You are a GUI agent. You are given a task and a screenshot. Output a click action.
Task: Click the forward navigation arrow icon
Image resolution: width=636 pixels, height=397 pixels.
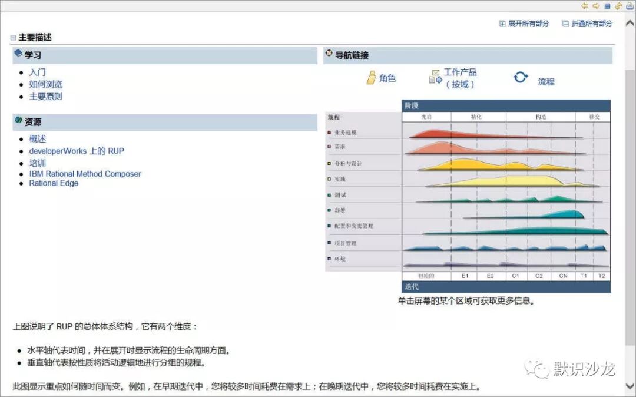[596, 6]
